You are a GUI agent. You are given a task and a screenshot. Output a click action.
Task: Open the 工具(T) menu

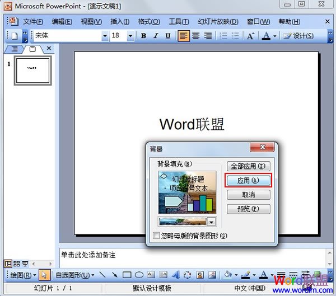(x=179, y=22)
